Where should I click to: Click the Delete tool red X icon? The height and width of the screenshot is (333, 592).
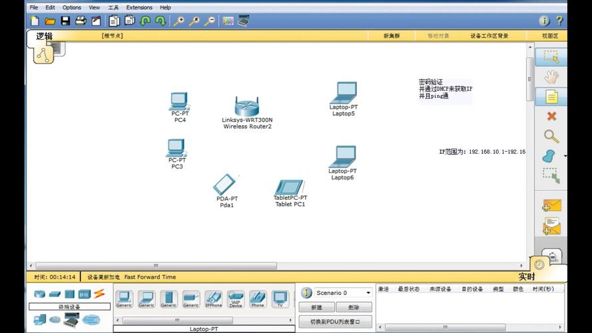[551, 117]
